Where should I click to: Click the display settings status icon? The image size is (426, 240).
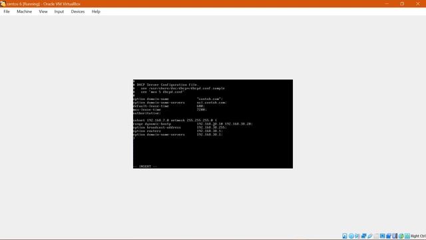pyautogui.click(x=382, y=236)
